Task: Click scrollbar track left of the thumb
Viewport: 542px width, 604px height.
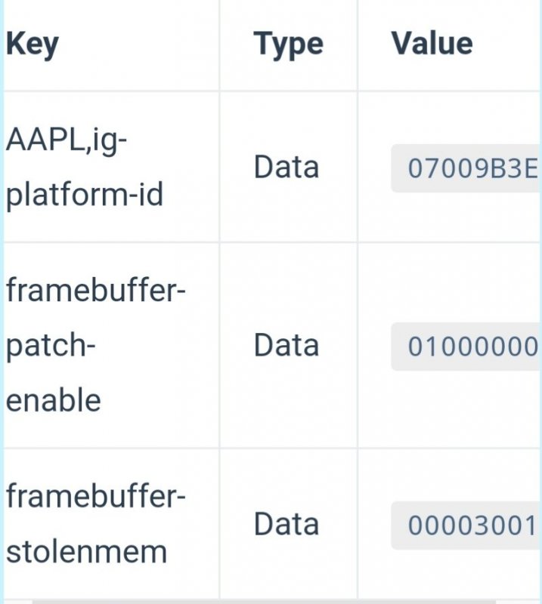Action: pos(15,601)
